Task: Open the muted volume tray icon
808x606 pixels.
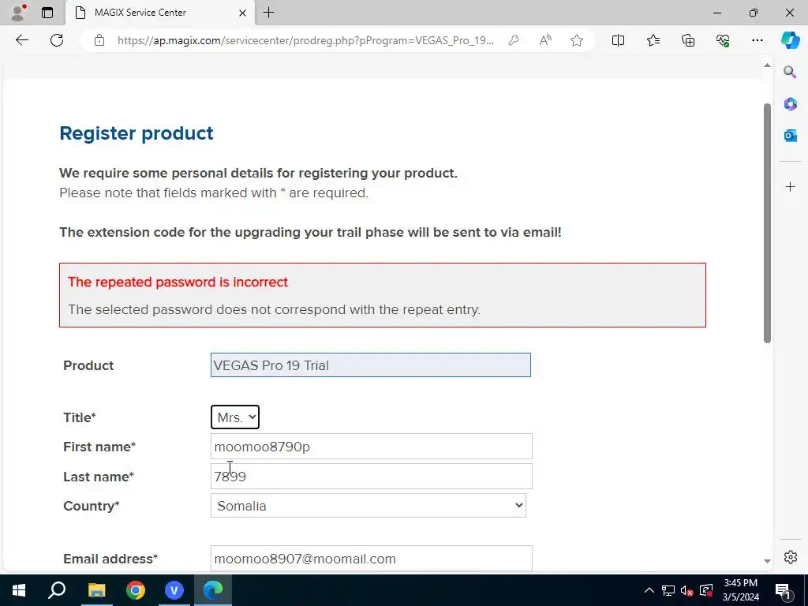Action: coord(687,590)
